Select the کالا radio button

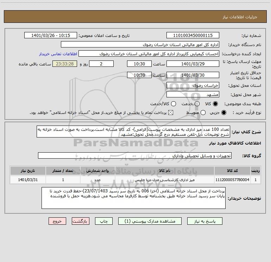point(215,104)
